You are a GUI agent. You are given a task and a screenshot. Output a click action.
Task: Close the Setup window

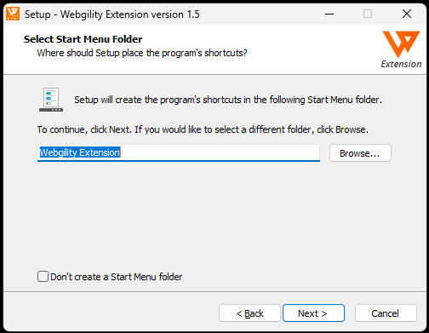pos(407,14)
